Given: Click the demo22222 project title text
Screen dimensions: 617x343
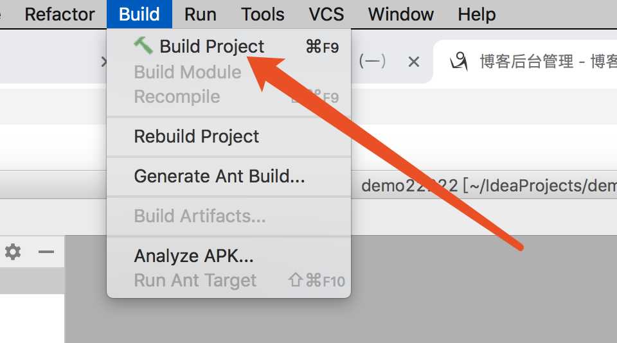Looking at the screenshot, I should (409, 186).
